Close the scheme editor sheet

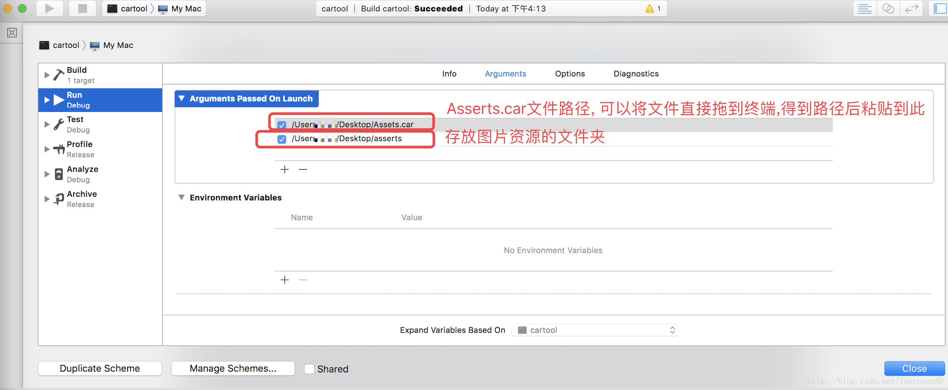point(914,369)
